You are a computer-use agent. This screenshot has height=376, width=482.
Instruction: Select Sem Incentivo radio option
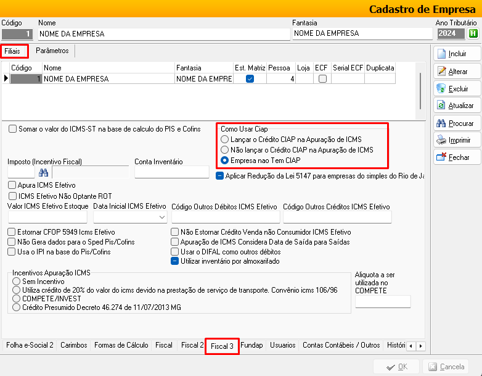point(16,282)
